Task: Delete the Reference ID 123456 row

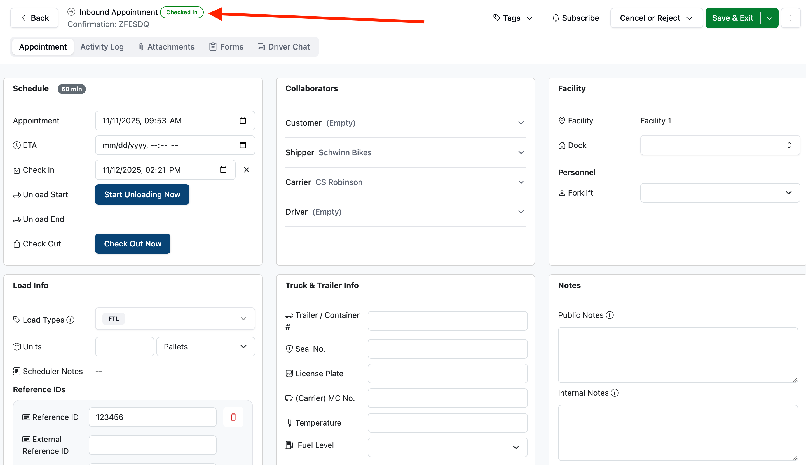Action: 233,417
